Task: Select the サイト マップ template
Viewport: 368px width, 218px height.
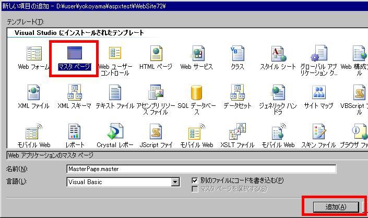Action: click(319, 97)
